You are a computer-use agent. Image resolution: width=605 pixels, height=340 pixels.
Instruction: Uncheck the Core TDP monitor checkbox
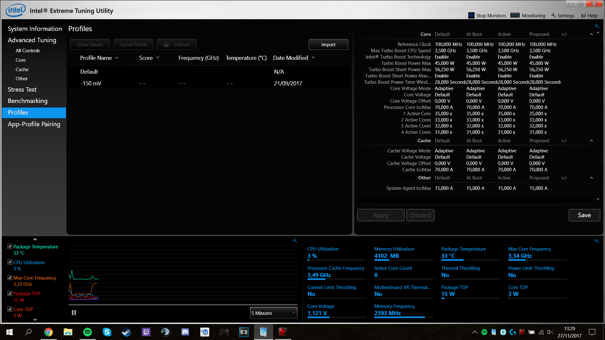point(10,309)
